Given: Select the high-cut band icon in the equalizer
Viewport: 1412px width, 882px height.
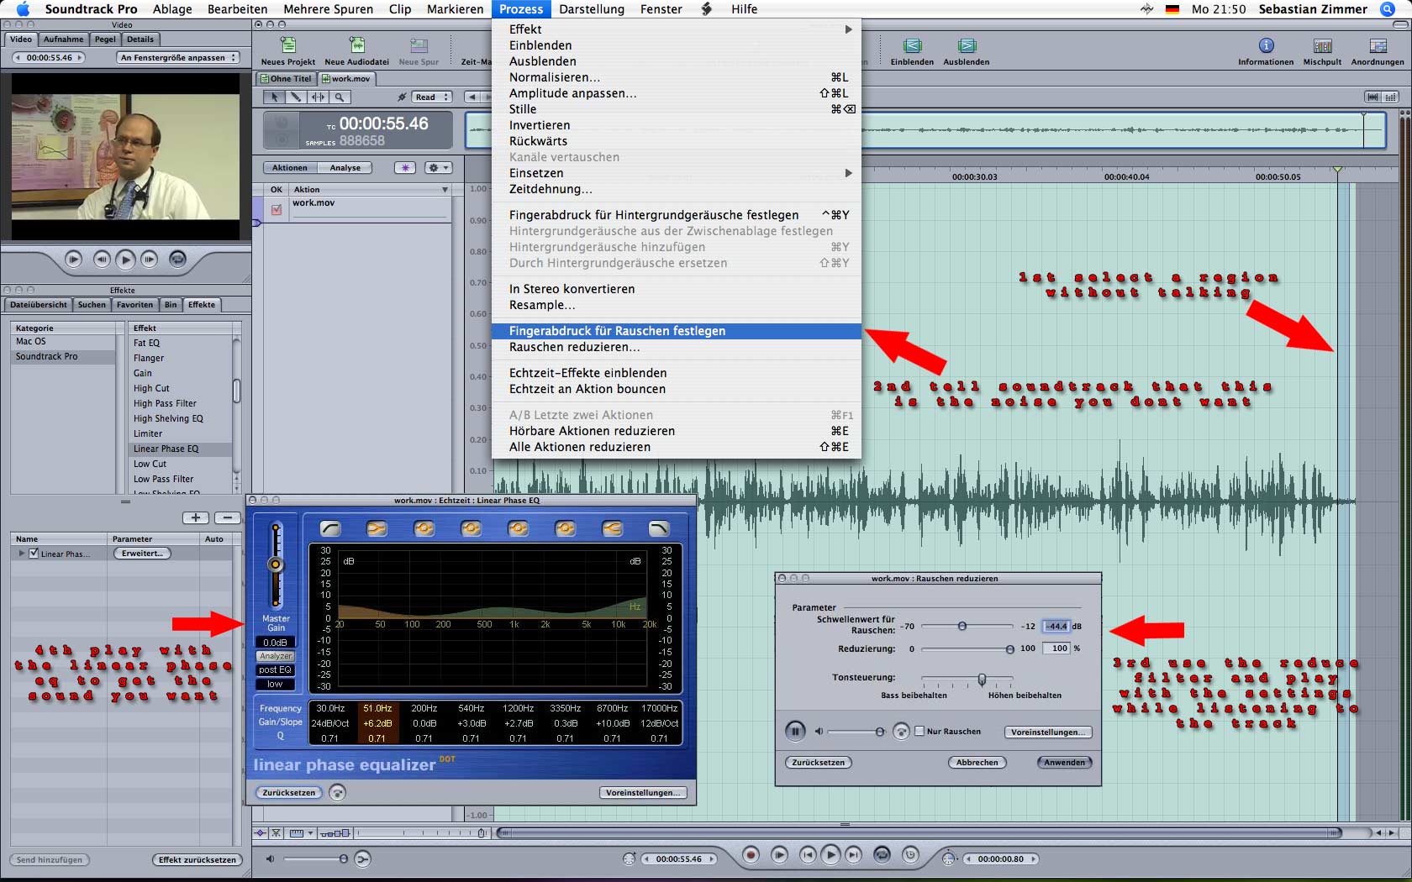Looking at the screenshot, I should tap(659, 528).
